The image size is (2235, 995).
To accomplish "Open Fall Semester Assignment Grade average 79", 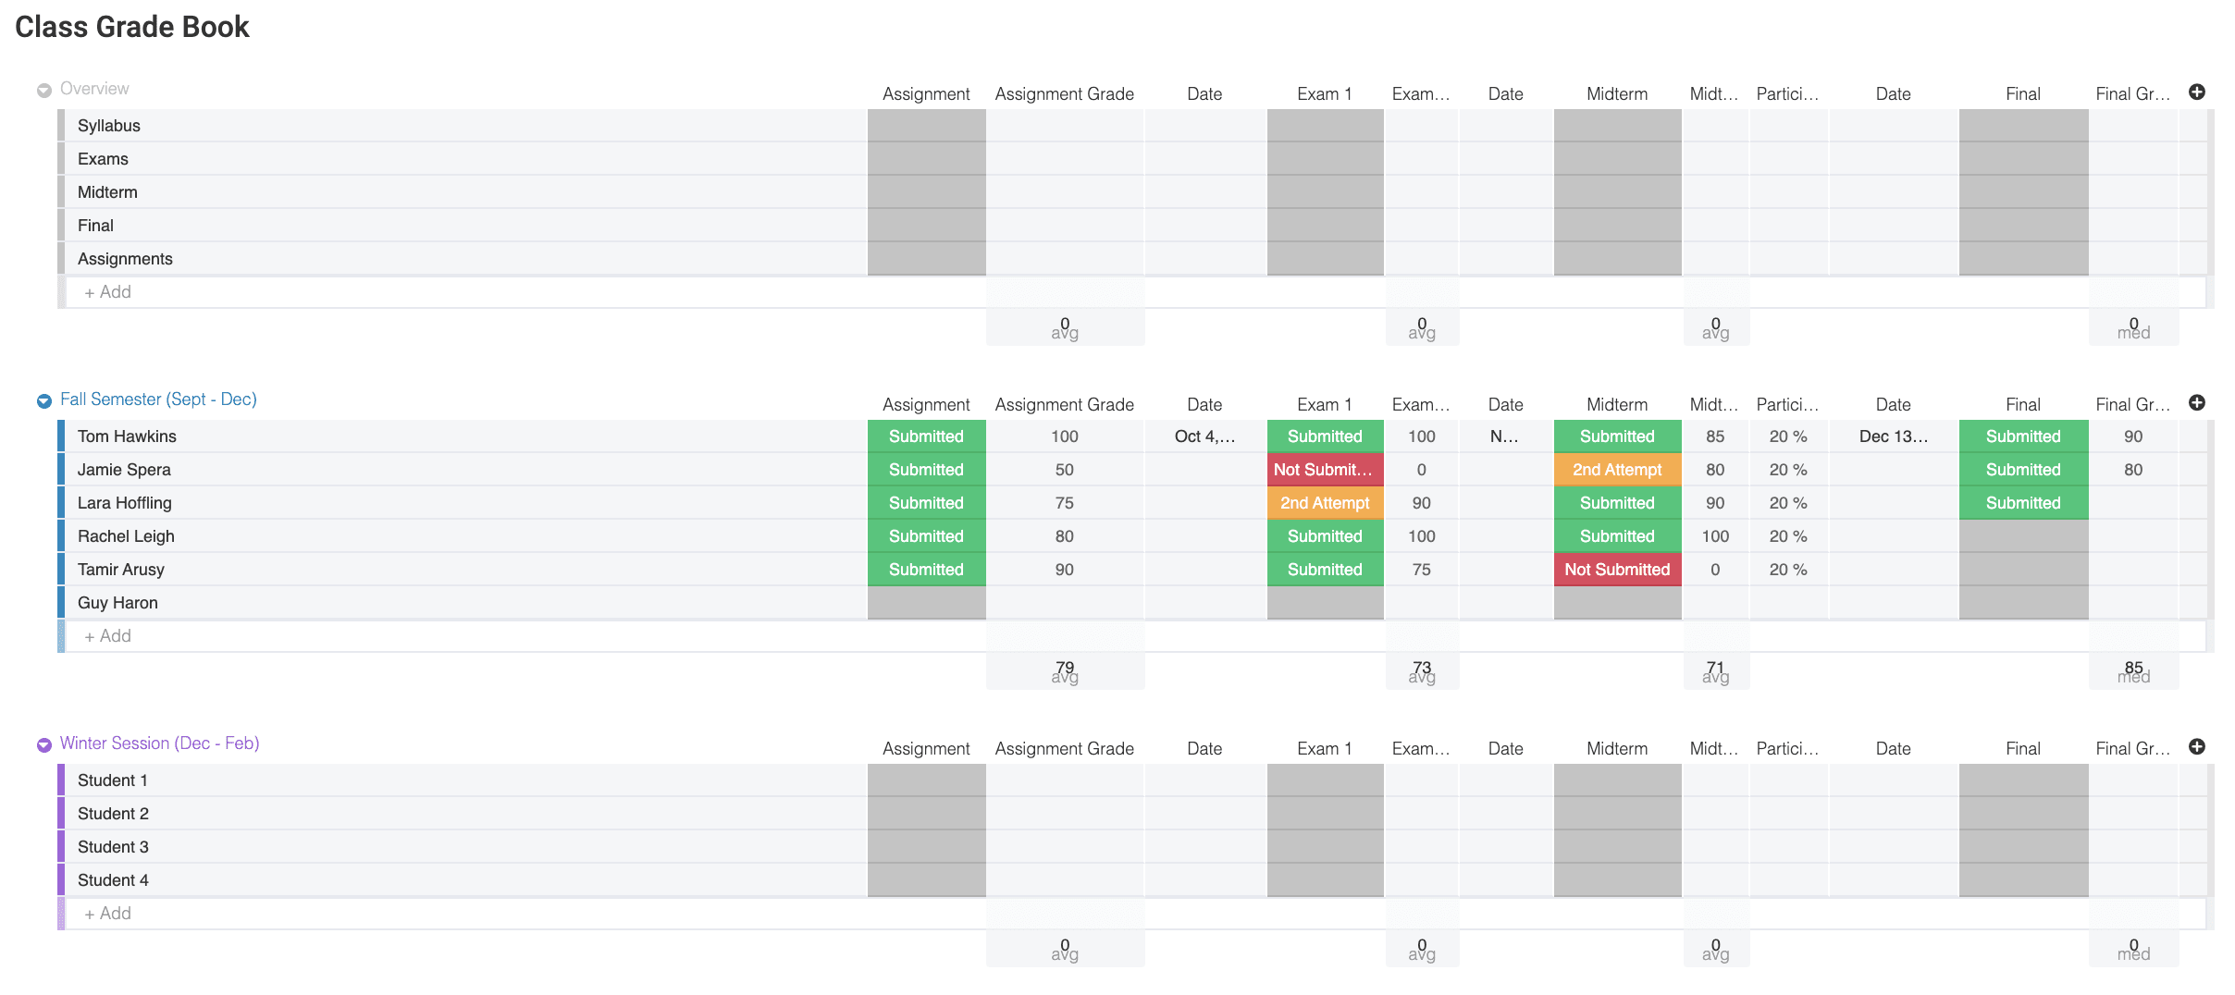I will [1065, 671].
